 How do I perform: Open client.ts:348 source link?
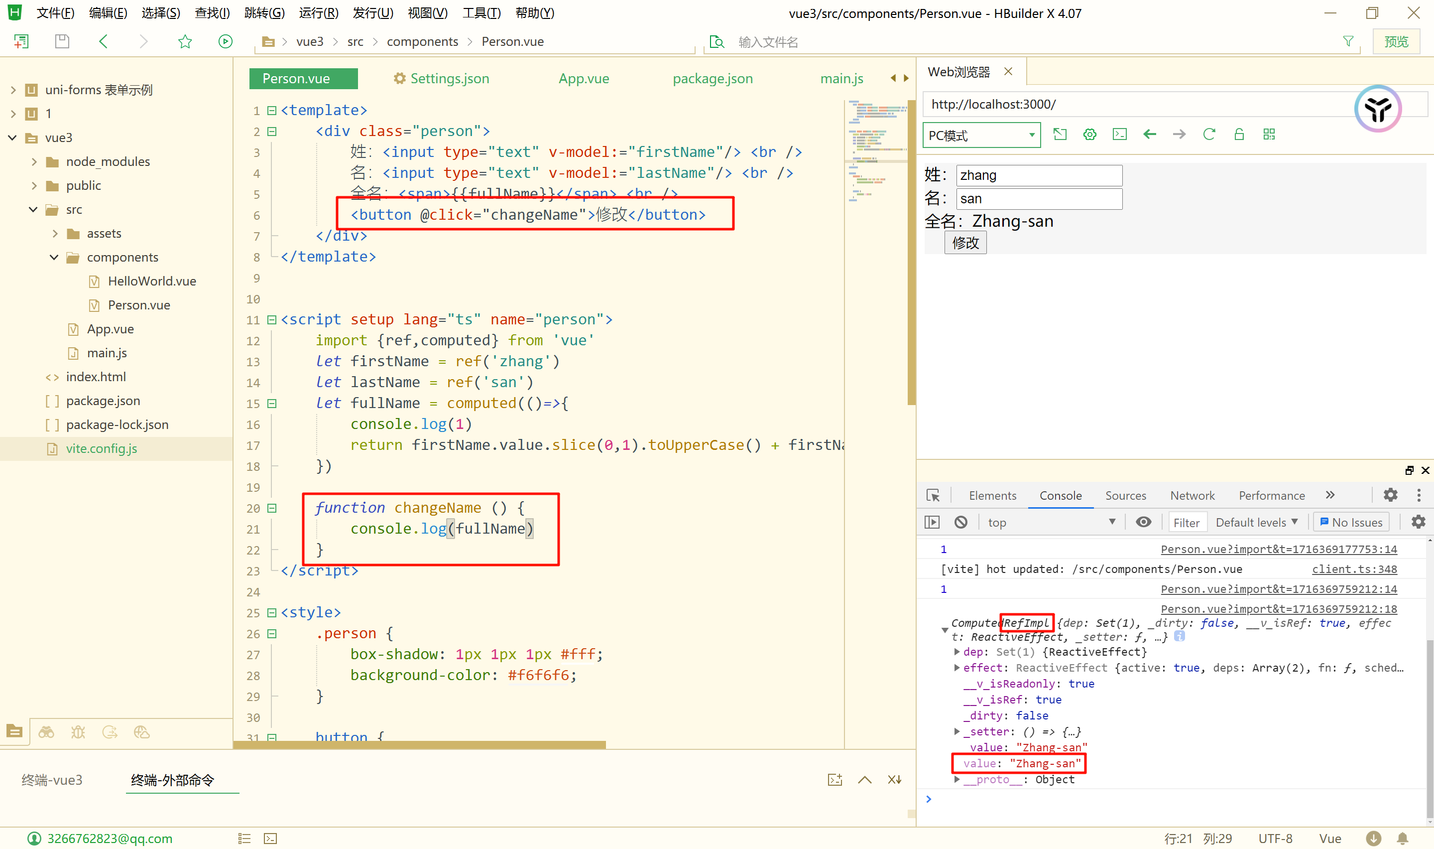tap(1354, 568)
